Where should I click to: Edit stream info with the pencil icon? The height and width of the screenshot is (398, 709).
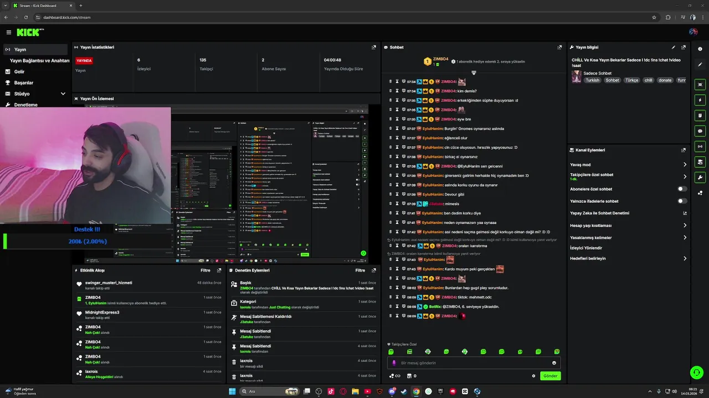coord(674,48)
